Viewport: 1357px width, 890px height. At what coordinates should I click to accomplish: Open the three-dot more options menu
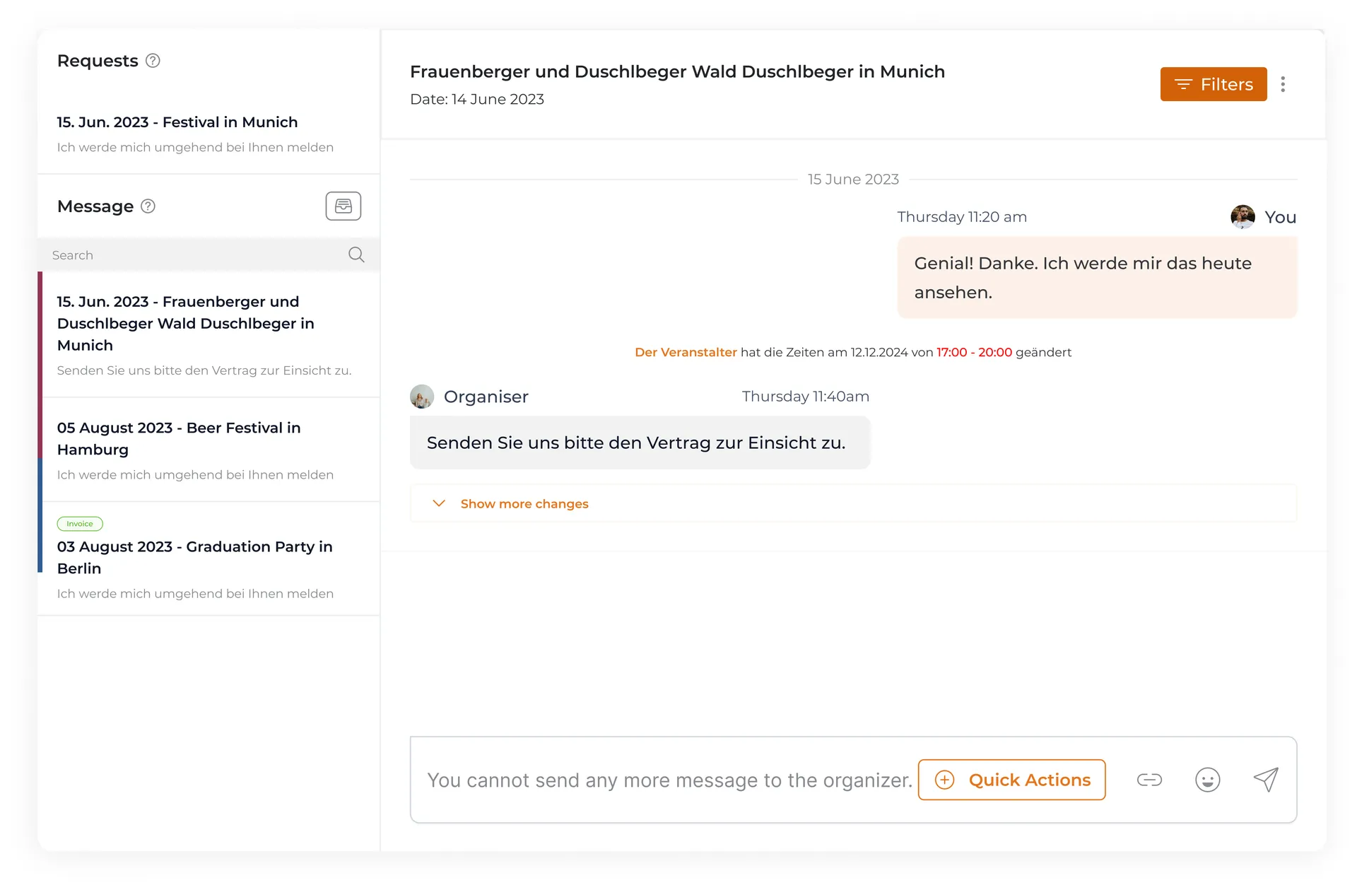[x=1283, y=84]
